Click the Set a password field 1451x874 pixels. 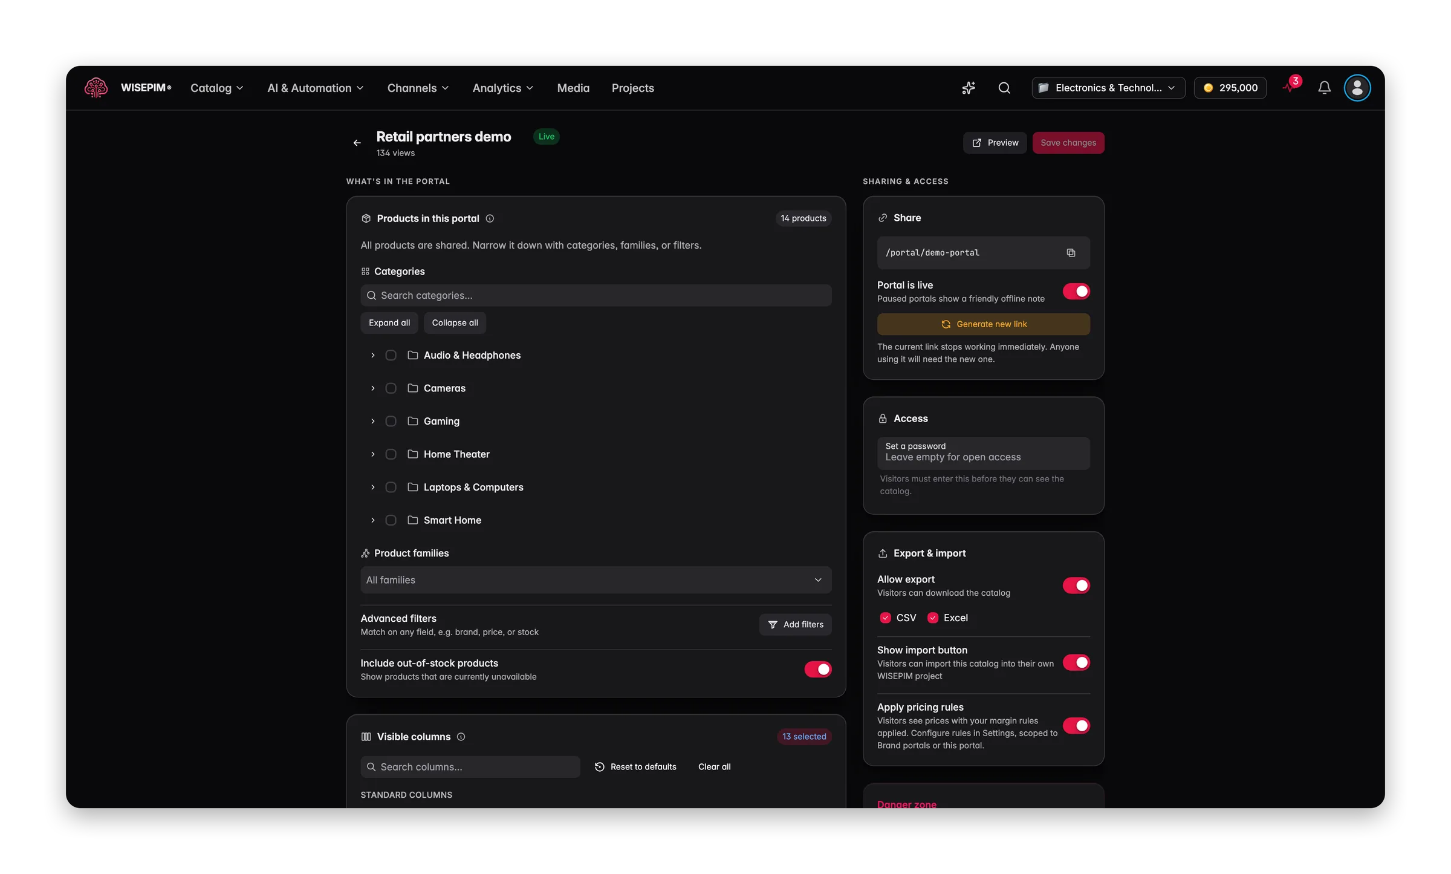click(984, 453)
